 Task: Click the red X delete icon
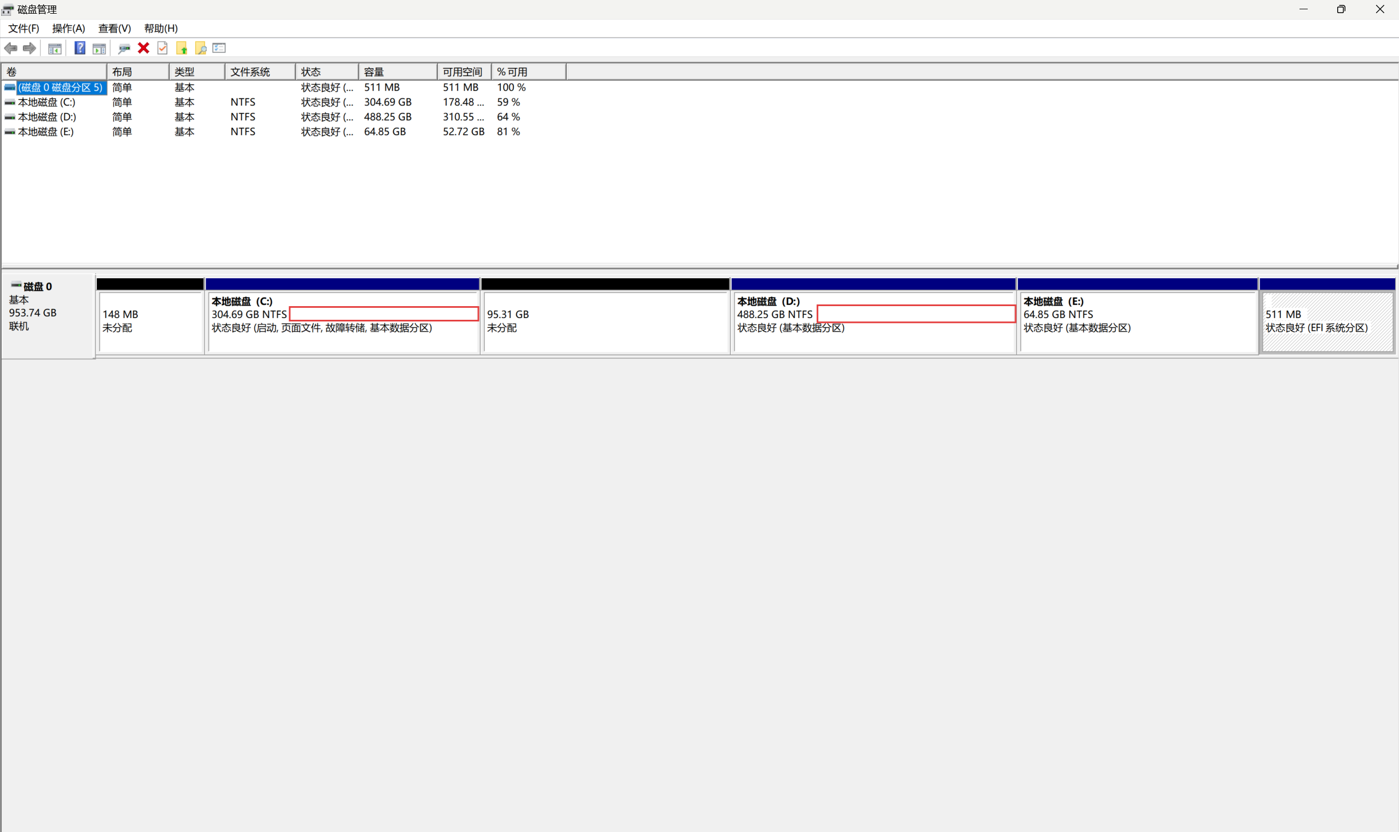point(144,48)
